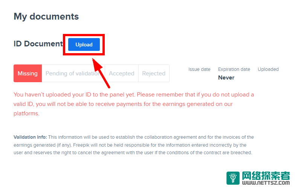
Task: Click the bold Validation info label
Action: coord(30,137)
